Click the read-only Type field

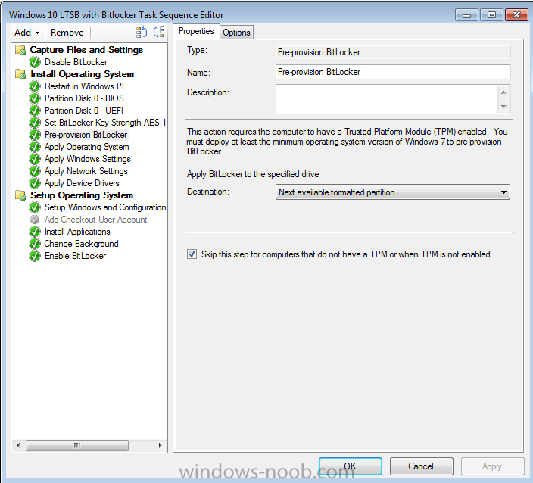click(393, 52)
